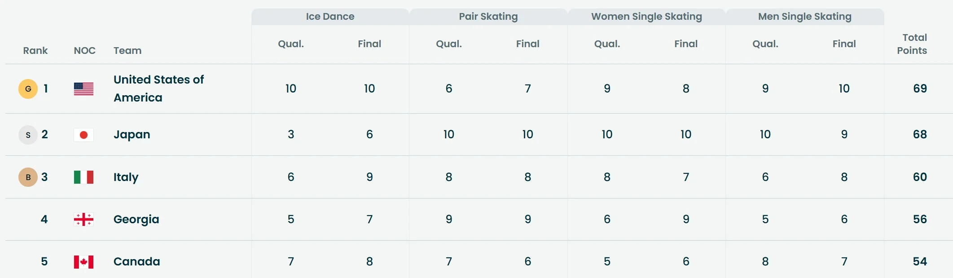The height and width of the screenshot is (278, 953).
Task: Select the Ice Dance column group header
Action: pos(330,17)
